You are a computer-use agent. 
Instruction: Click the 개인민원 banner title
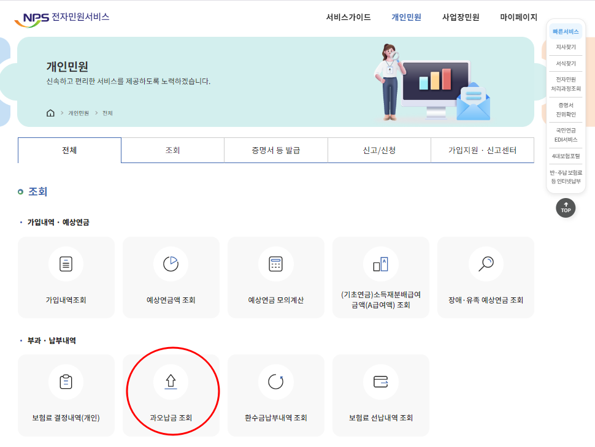tap(67, 66)
